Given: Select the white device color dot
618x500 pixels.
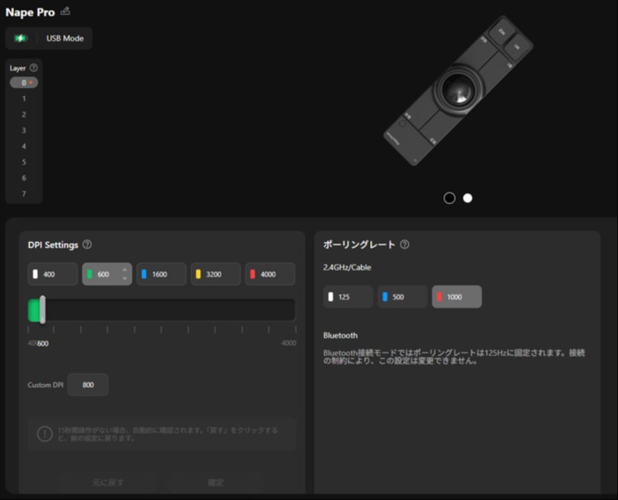Looking at the screenshot, I should (x=467, y=198).
